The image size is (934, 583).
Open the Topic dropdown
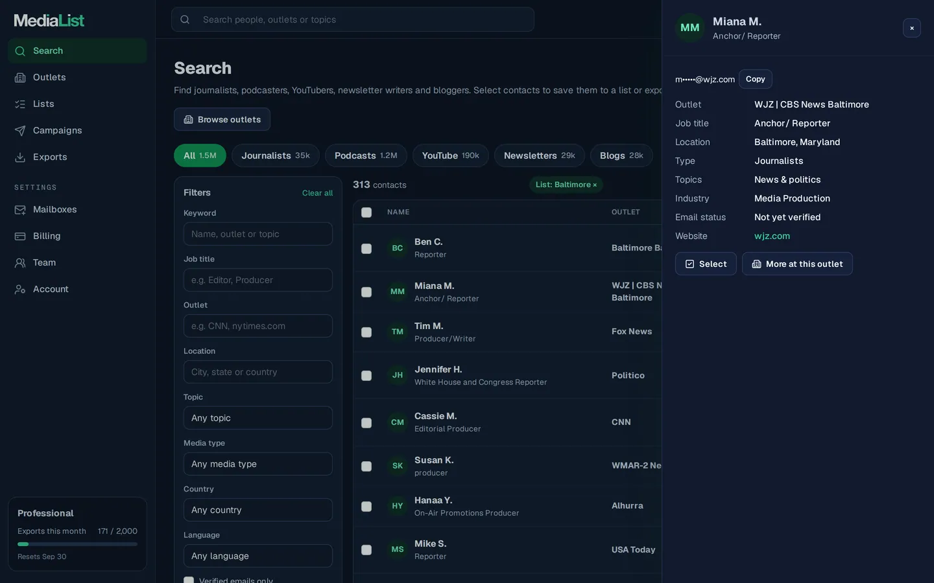258,418
